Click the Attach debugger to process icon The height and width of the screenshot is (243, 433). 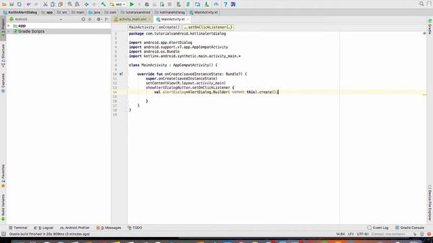tap(162, 4)
